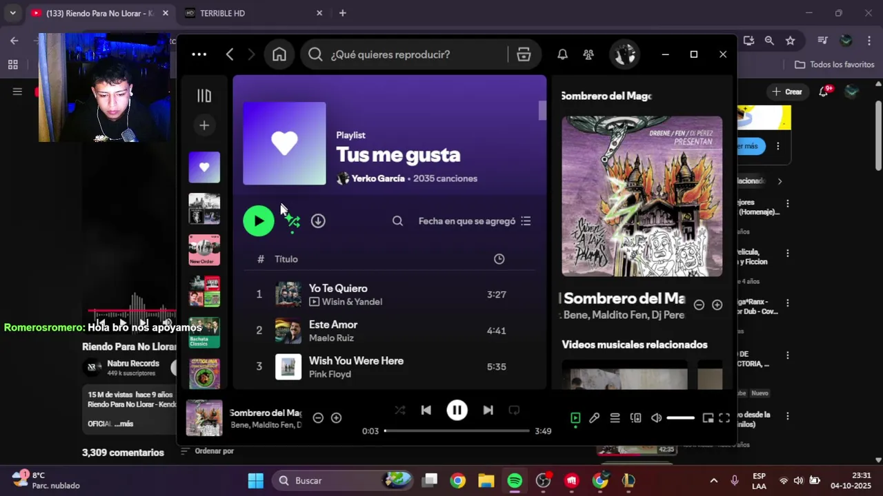Image resolution: width=883 pixels, height=496 pixels.
Task: Click the create playlist plus button
Action: [204, 125]
